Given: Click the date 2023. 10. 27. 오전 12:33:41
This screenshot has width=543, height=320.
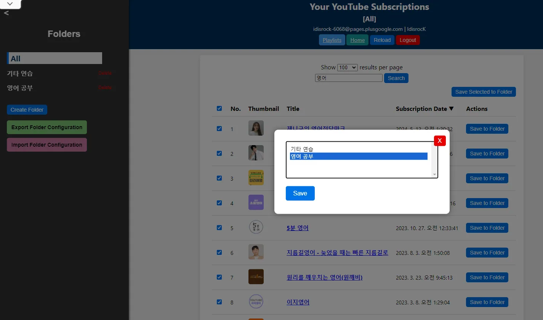Looking at the screenshot, I should (x=427, y=228).
